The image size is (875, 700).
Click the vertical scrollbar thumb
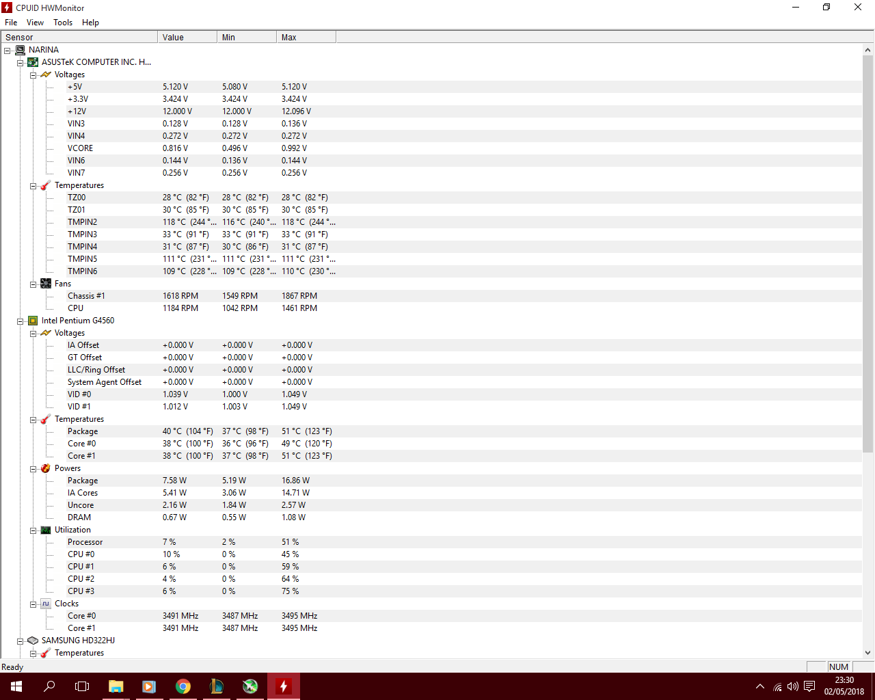pos(868,254)
